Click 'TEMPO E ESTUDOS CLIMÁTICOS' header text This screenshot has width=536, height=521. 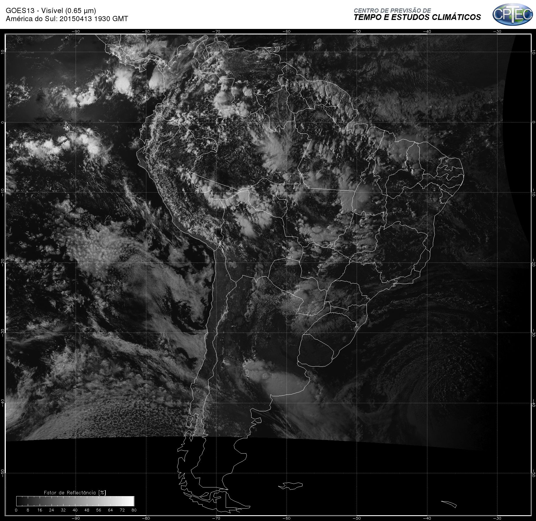(x=417, y=17)
